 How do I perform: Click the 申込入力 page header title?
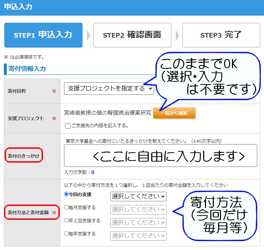pos(18,7)
